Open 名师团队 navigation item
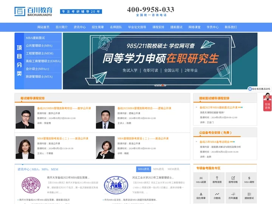 pos(116,27)
